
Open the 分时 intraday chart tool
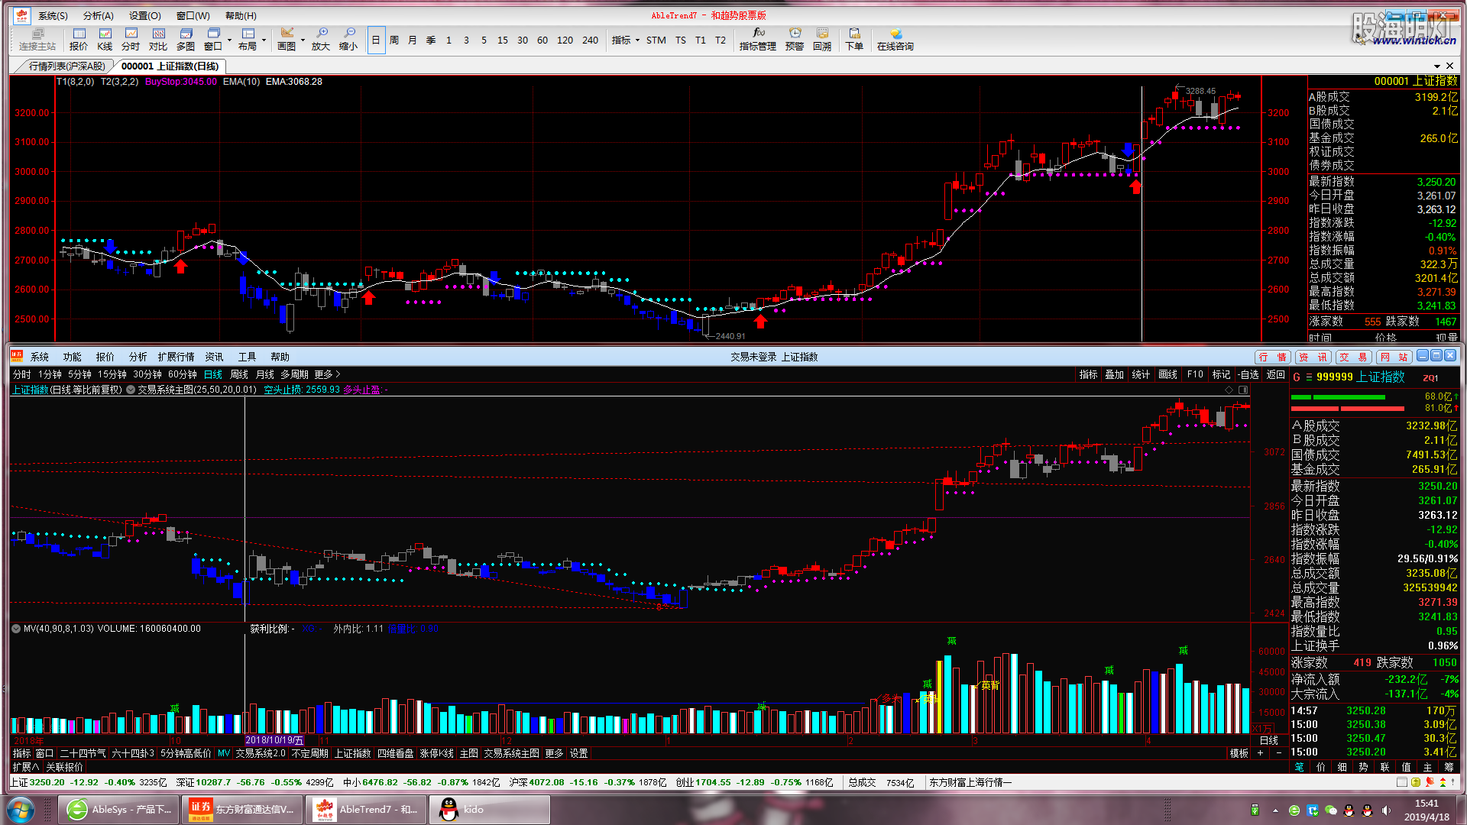point(131,39)
